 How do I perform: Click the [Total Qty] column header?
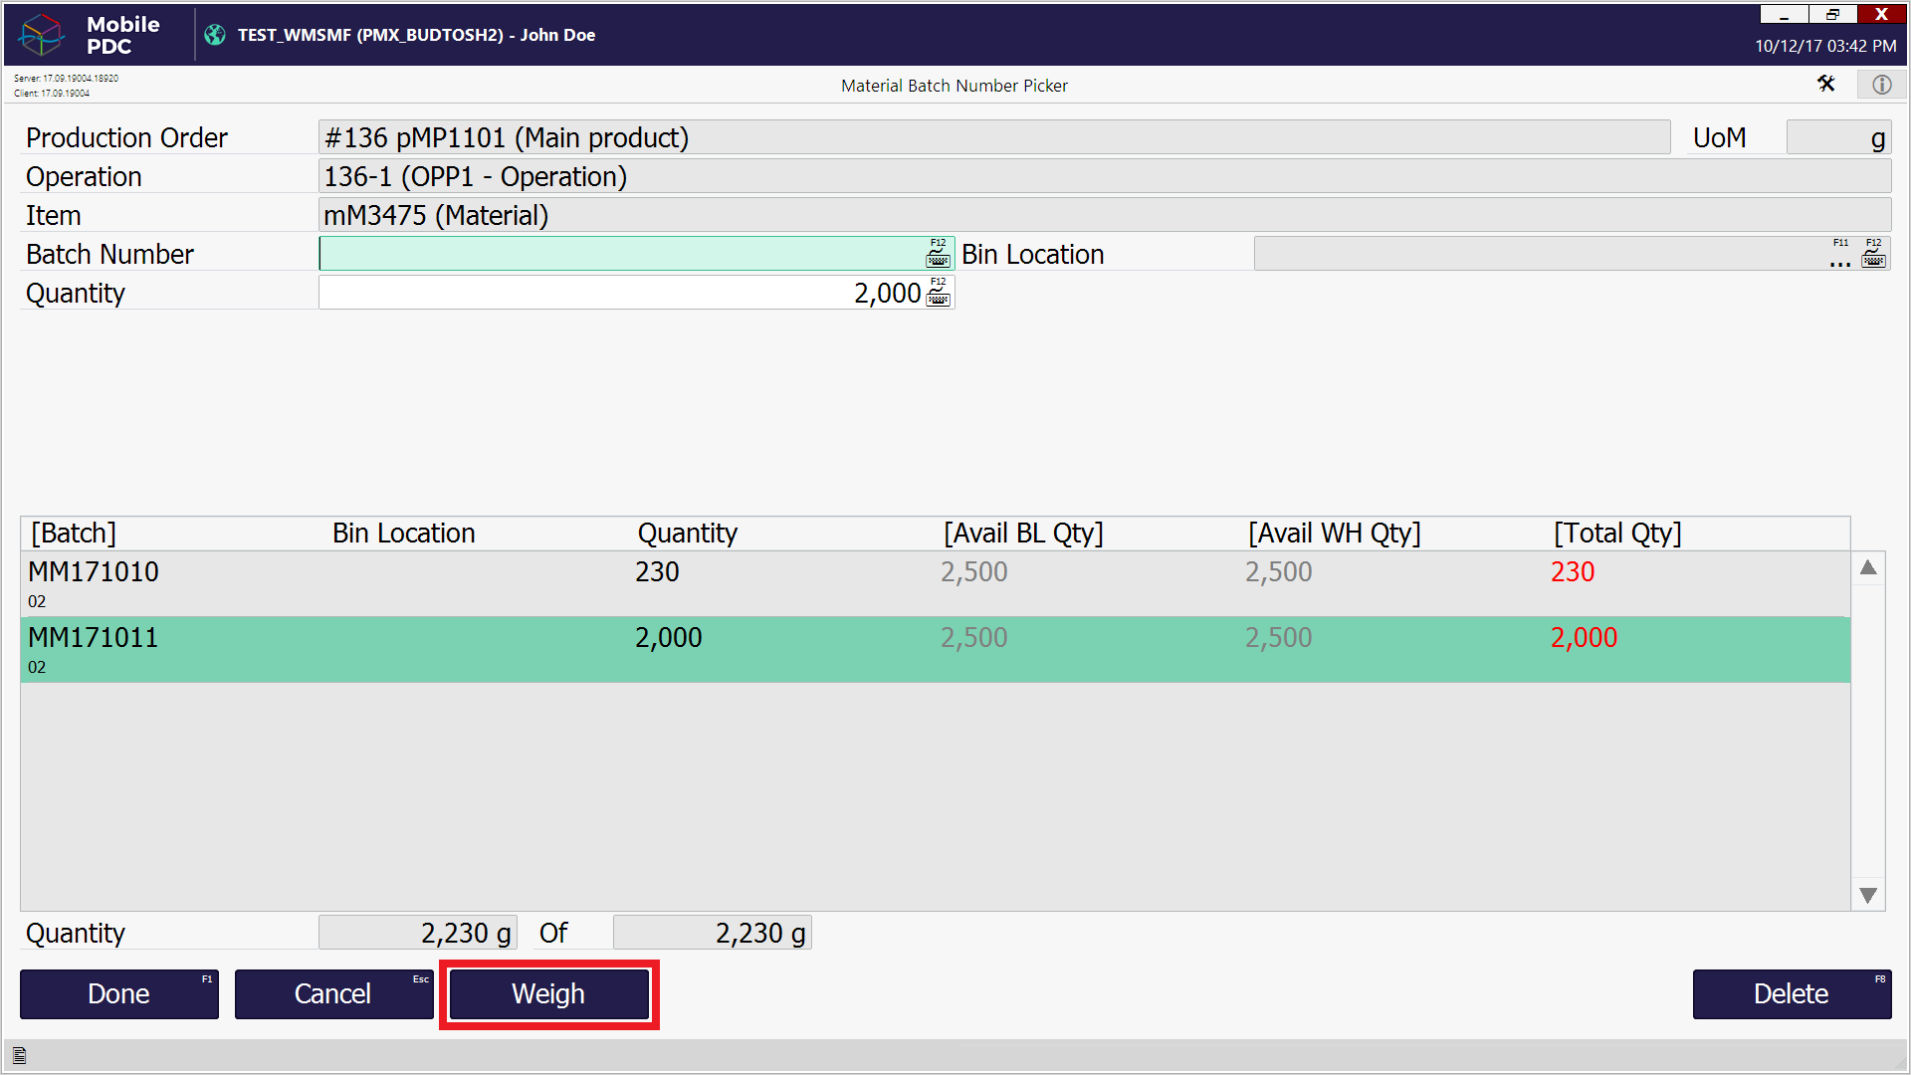point(1617,534)
